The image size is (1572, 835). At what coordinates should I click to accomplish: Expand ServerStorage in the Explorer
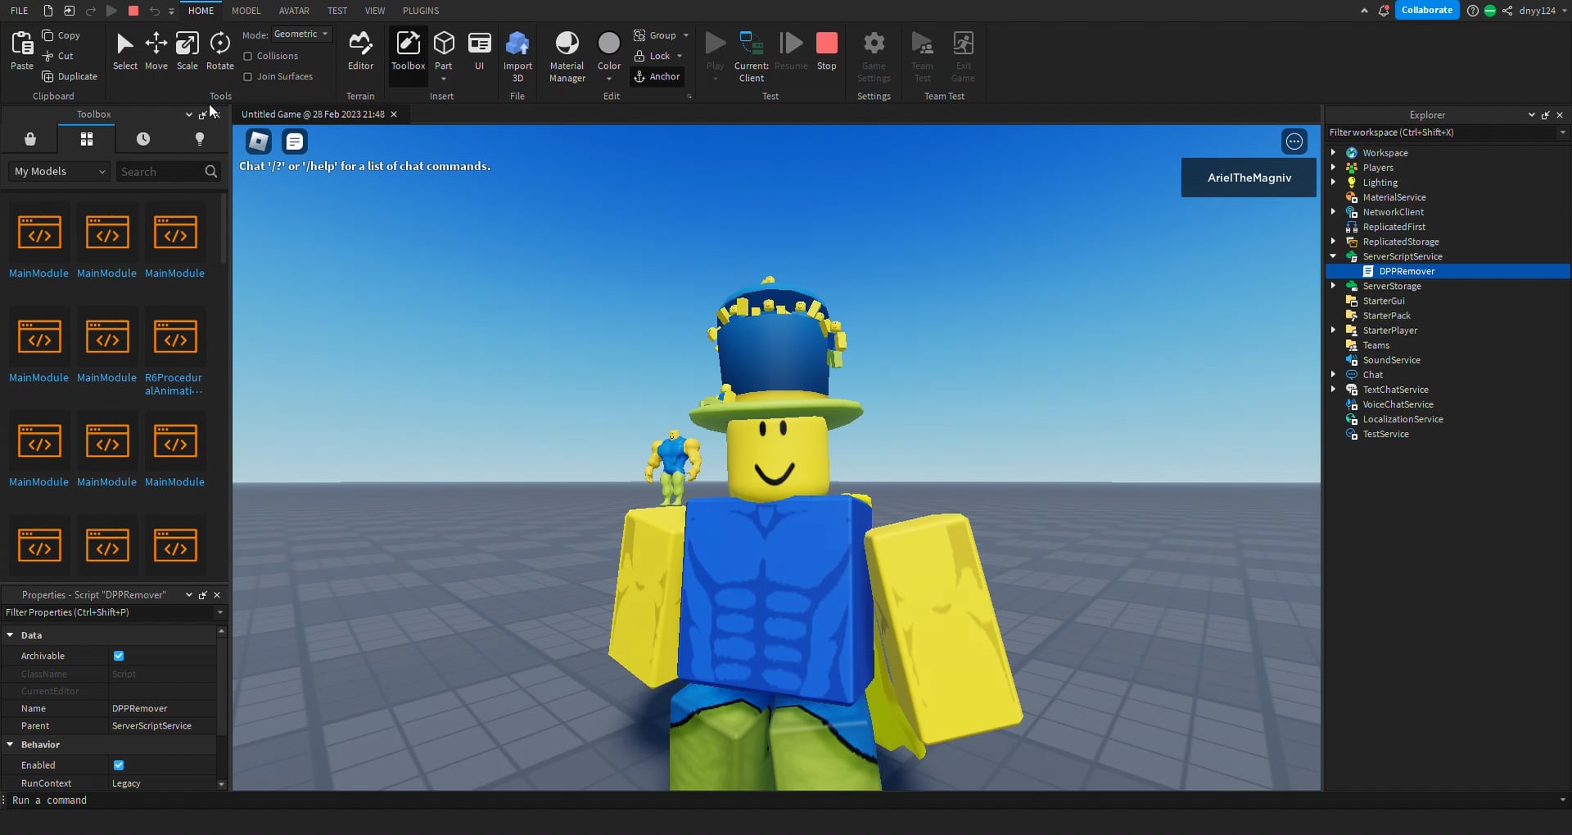tap(1335, 286)
